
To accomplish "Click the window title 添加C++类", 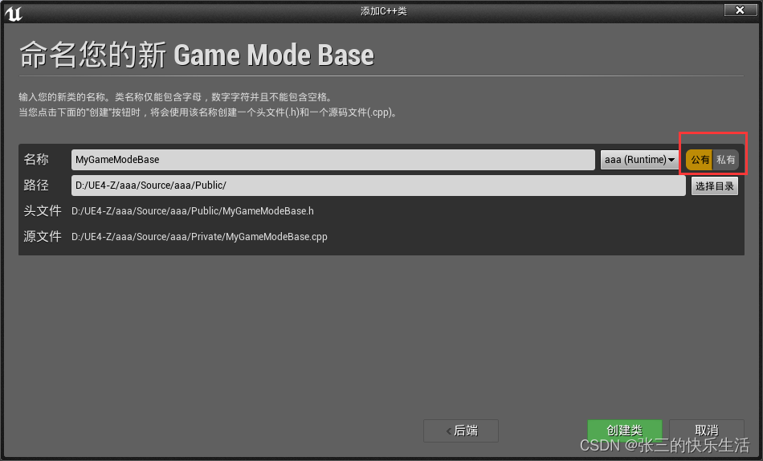I will tap(383, 10).
